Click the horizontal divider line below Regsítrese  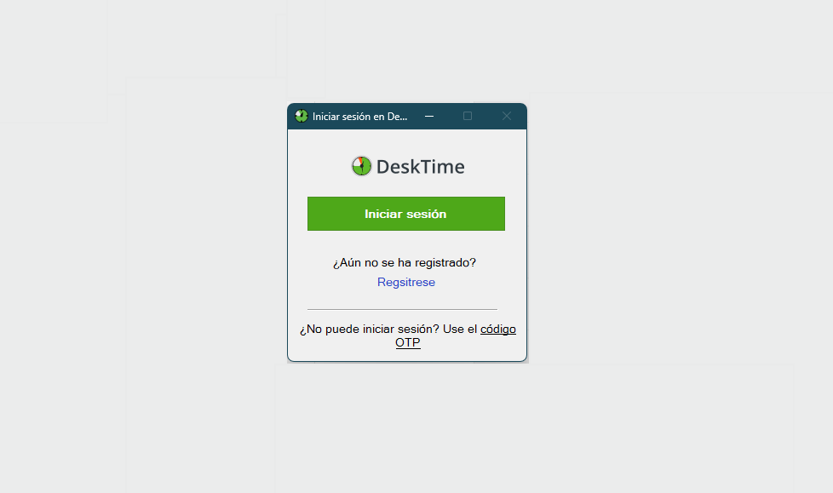click(402, 309)
